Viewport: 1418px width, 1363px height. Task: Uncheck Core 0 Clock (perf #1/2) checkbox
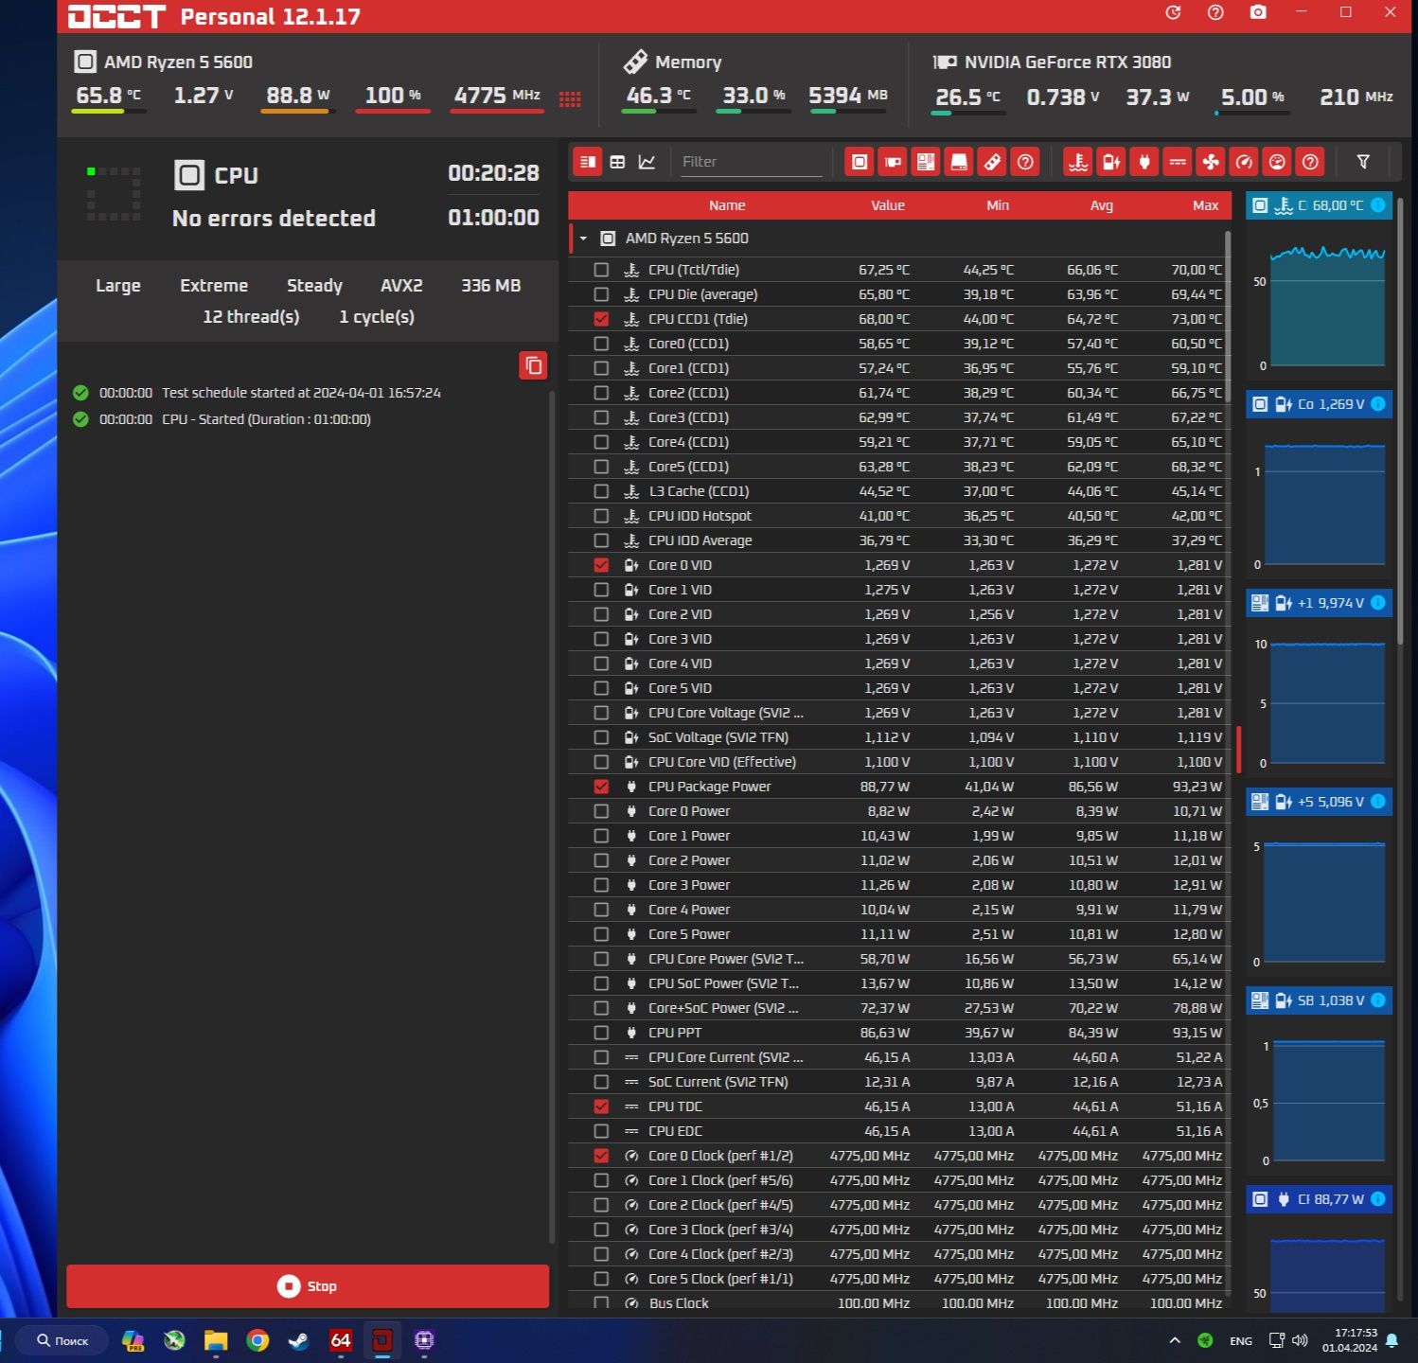point(601,1156)
